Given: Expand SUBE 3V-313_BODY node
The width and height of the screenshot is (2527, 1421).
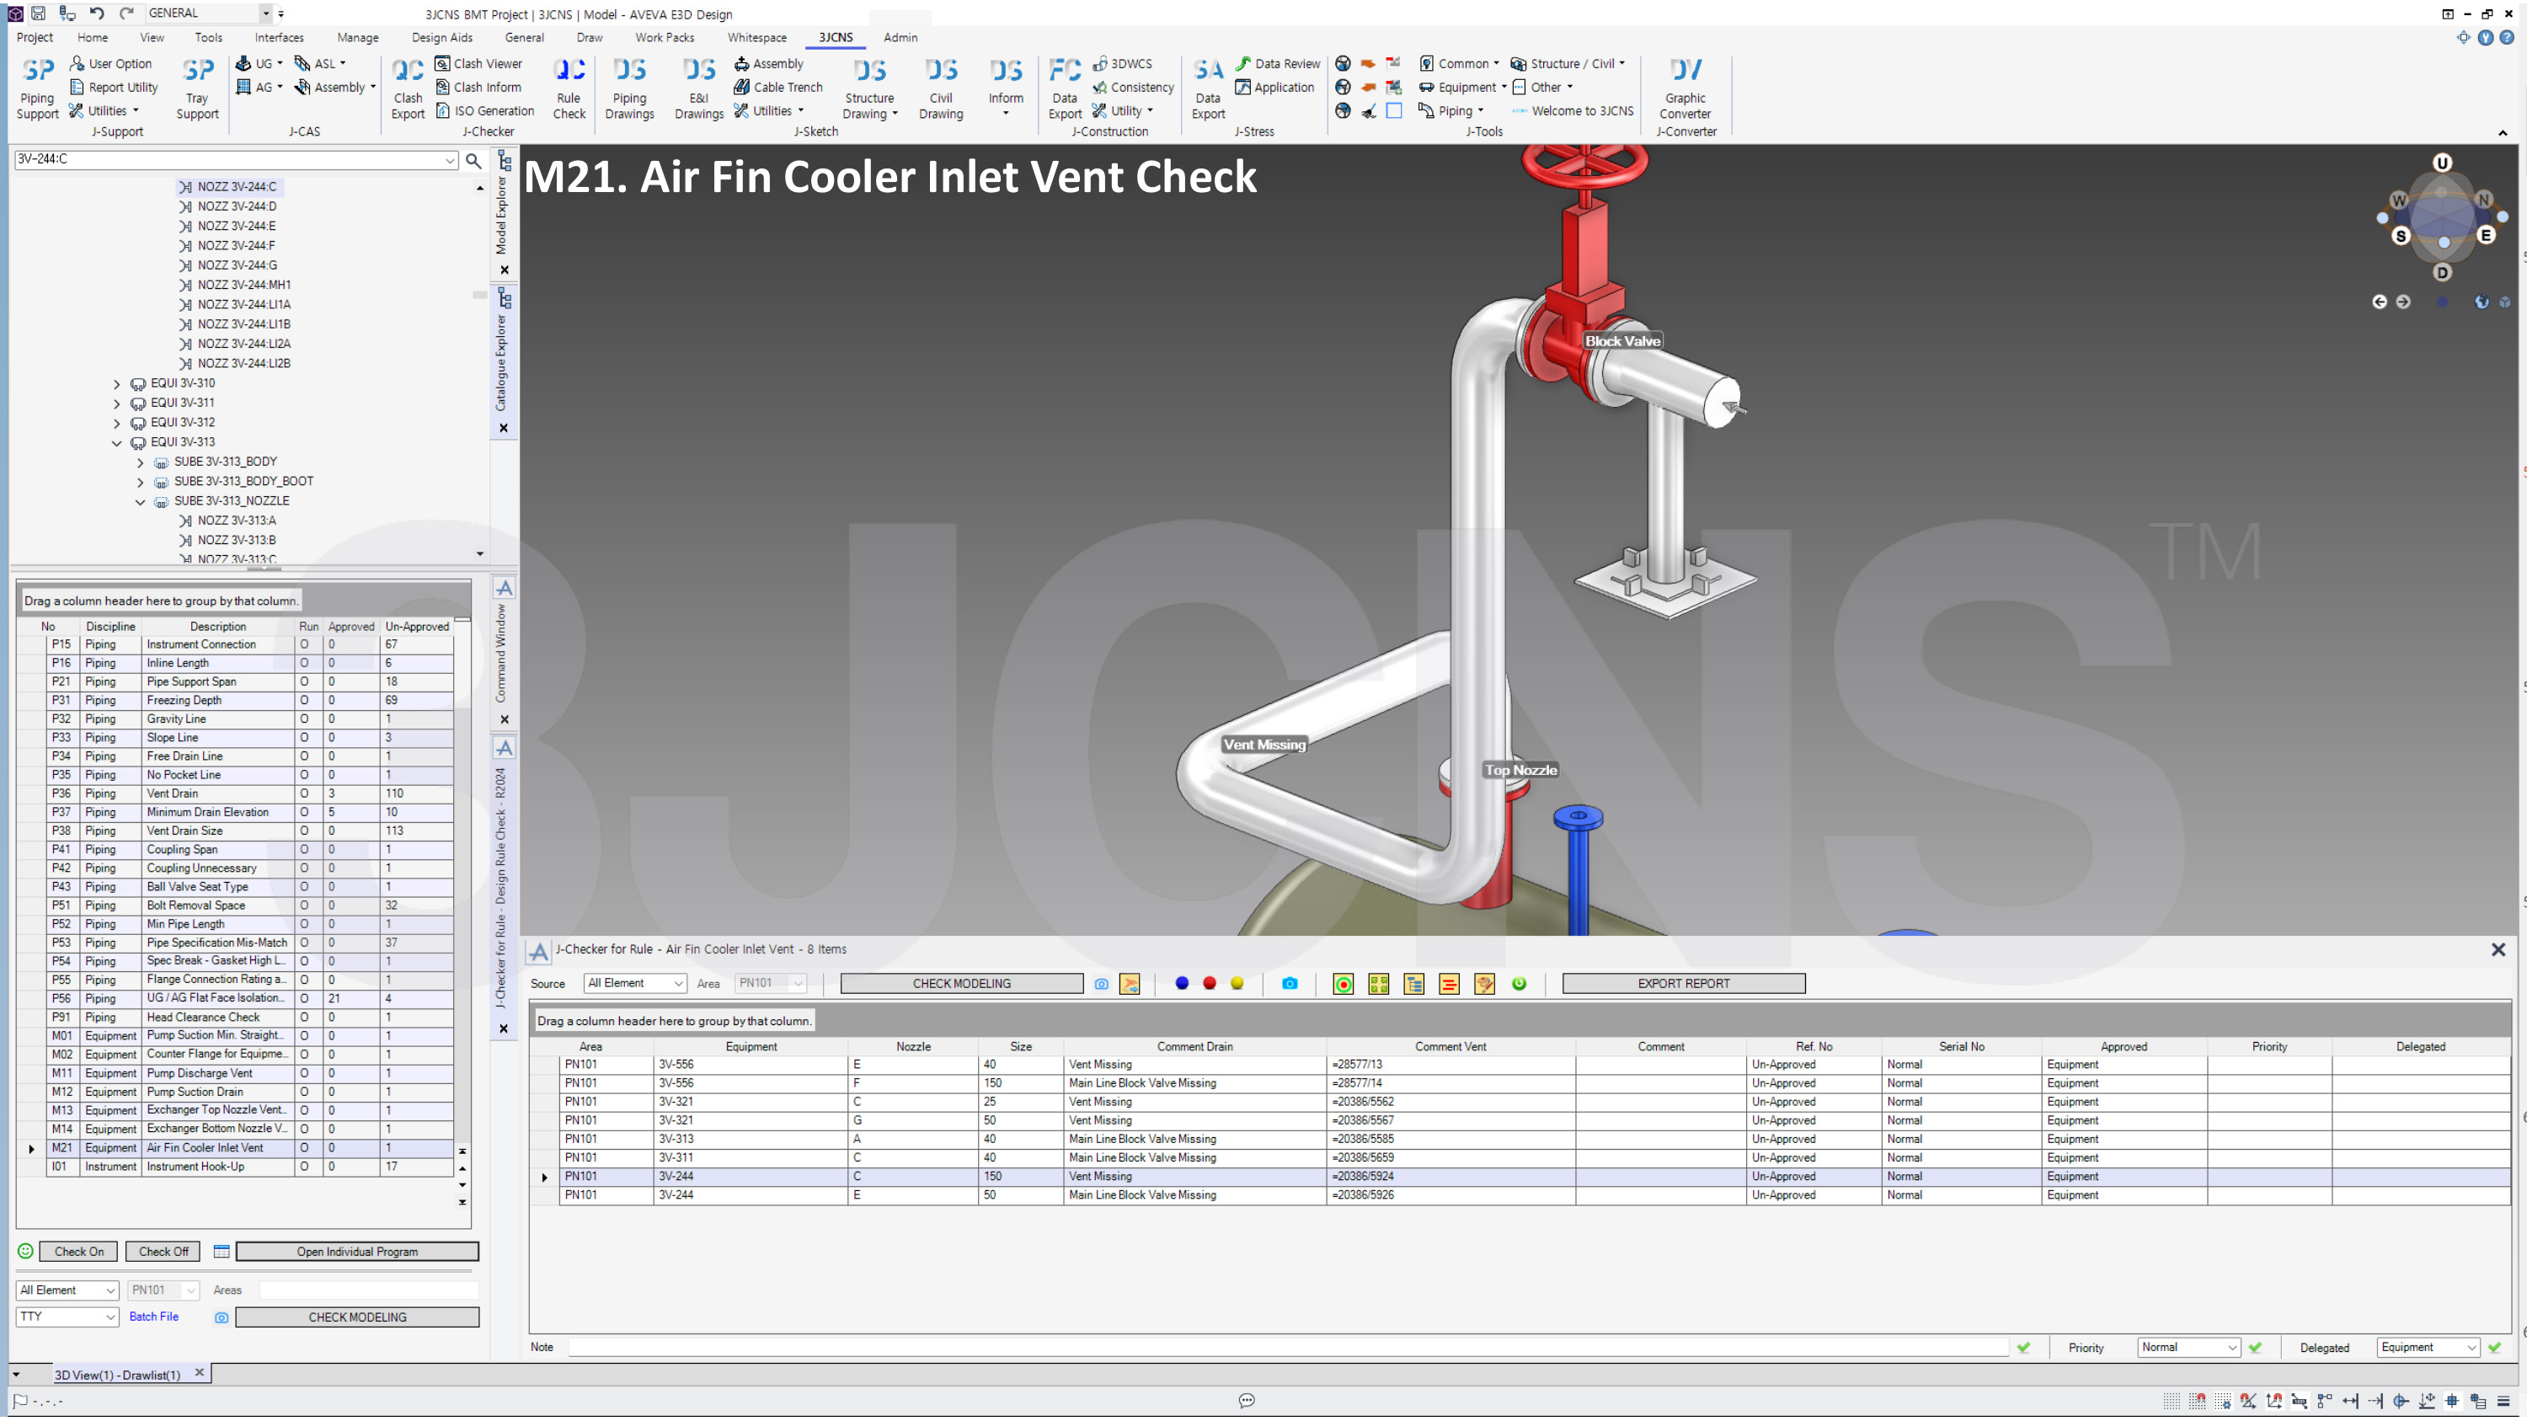Looking at the screenshot, I should point(141,463).
